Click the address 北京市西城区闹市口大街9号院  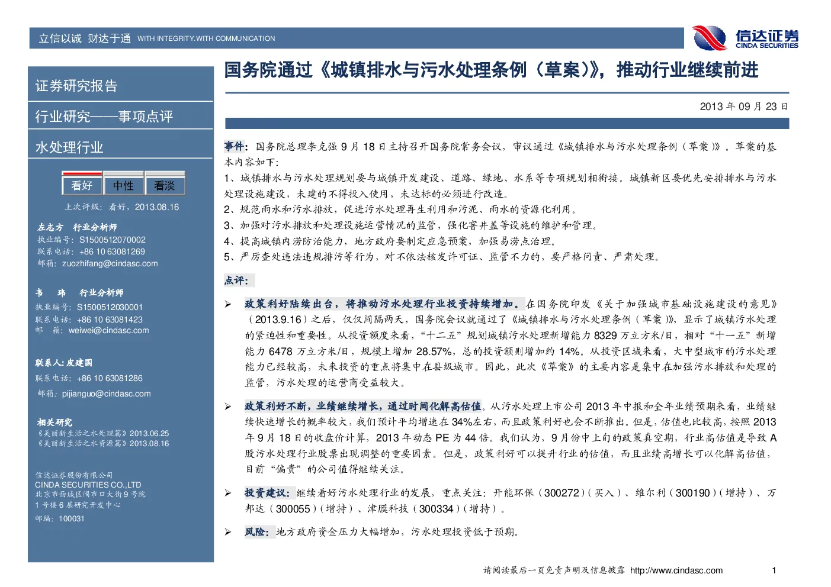[x=90, y=494]
